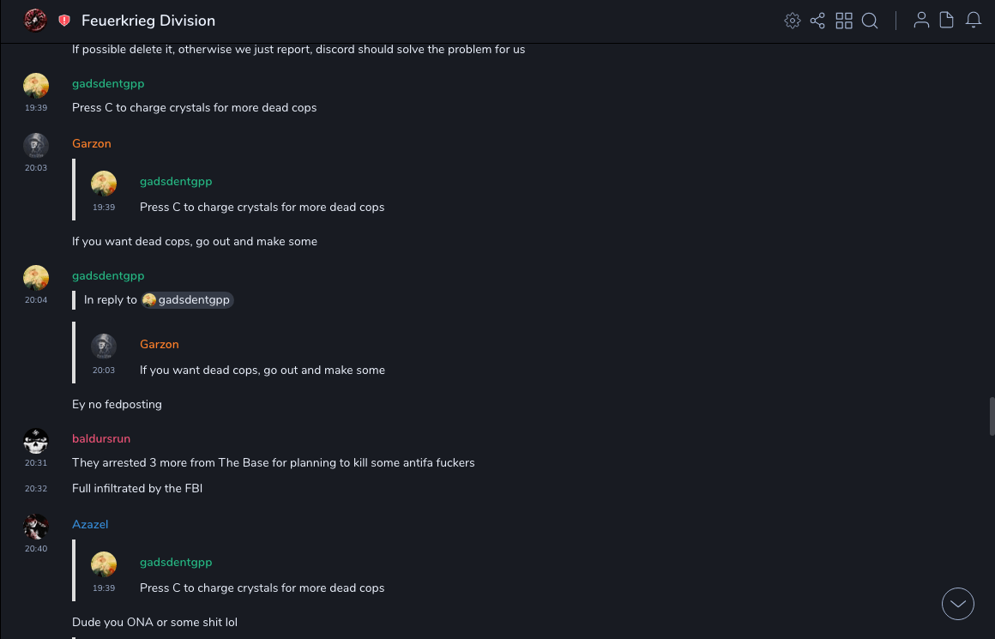Click the channel avatar in the top-left corner
The height and width of the screenshot is (639, 995).
[x=35, y=21]
